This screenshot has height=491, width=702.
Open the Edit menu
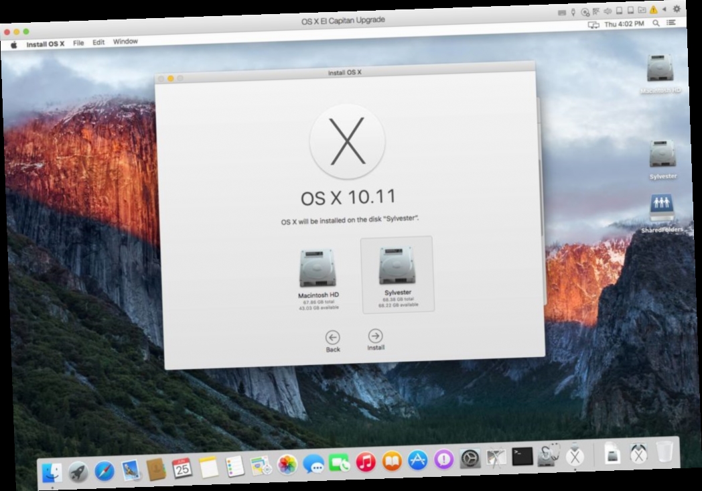(98, 42)
